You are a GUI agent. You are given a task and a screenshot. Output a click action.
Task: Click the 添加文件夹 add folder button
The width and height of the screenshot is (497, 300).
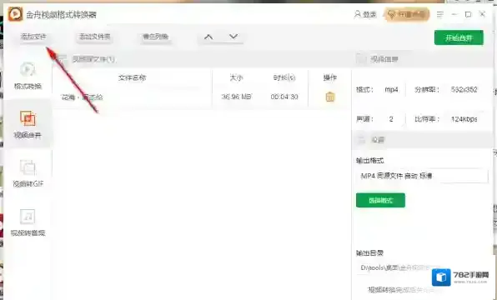(94, 37)
